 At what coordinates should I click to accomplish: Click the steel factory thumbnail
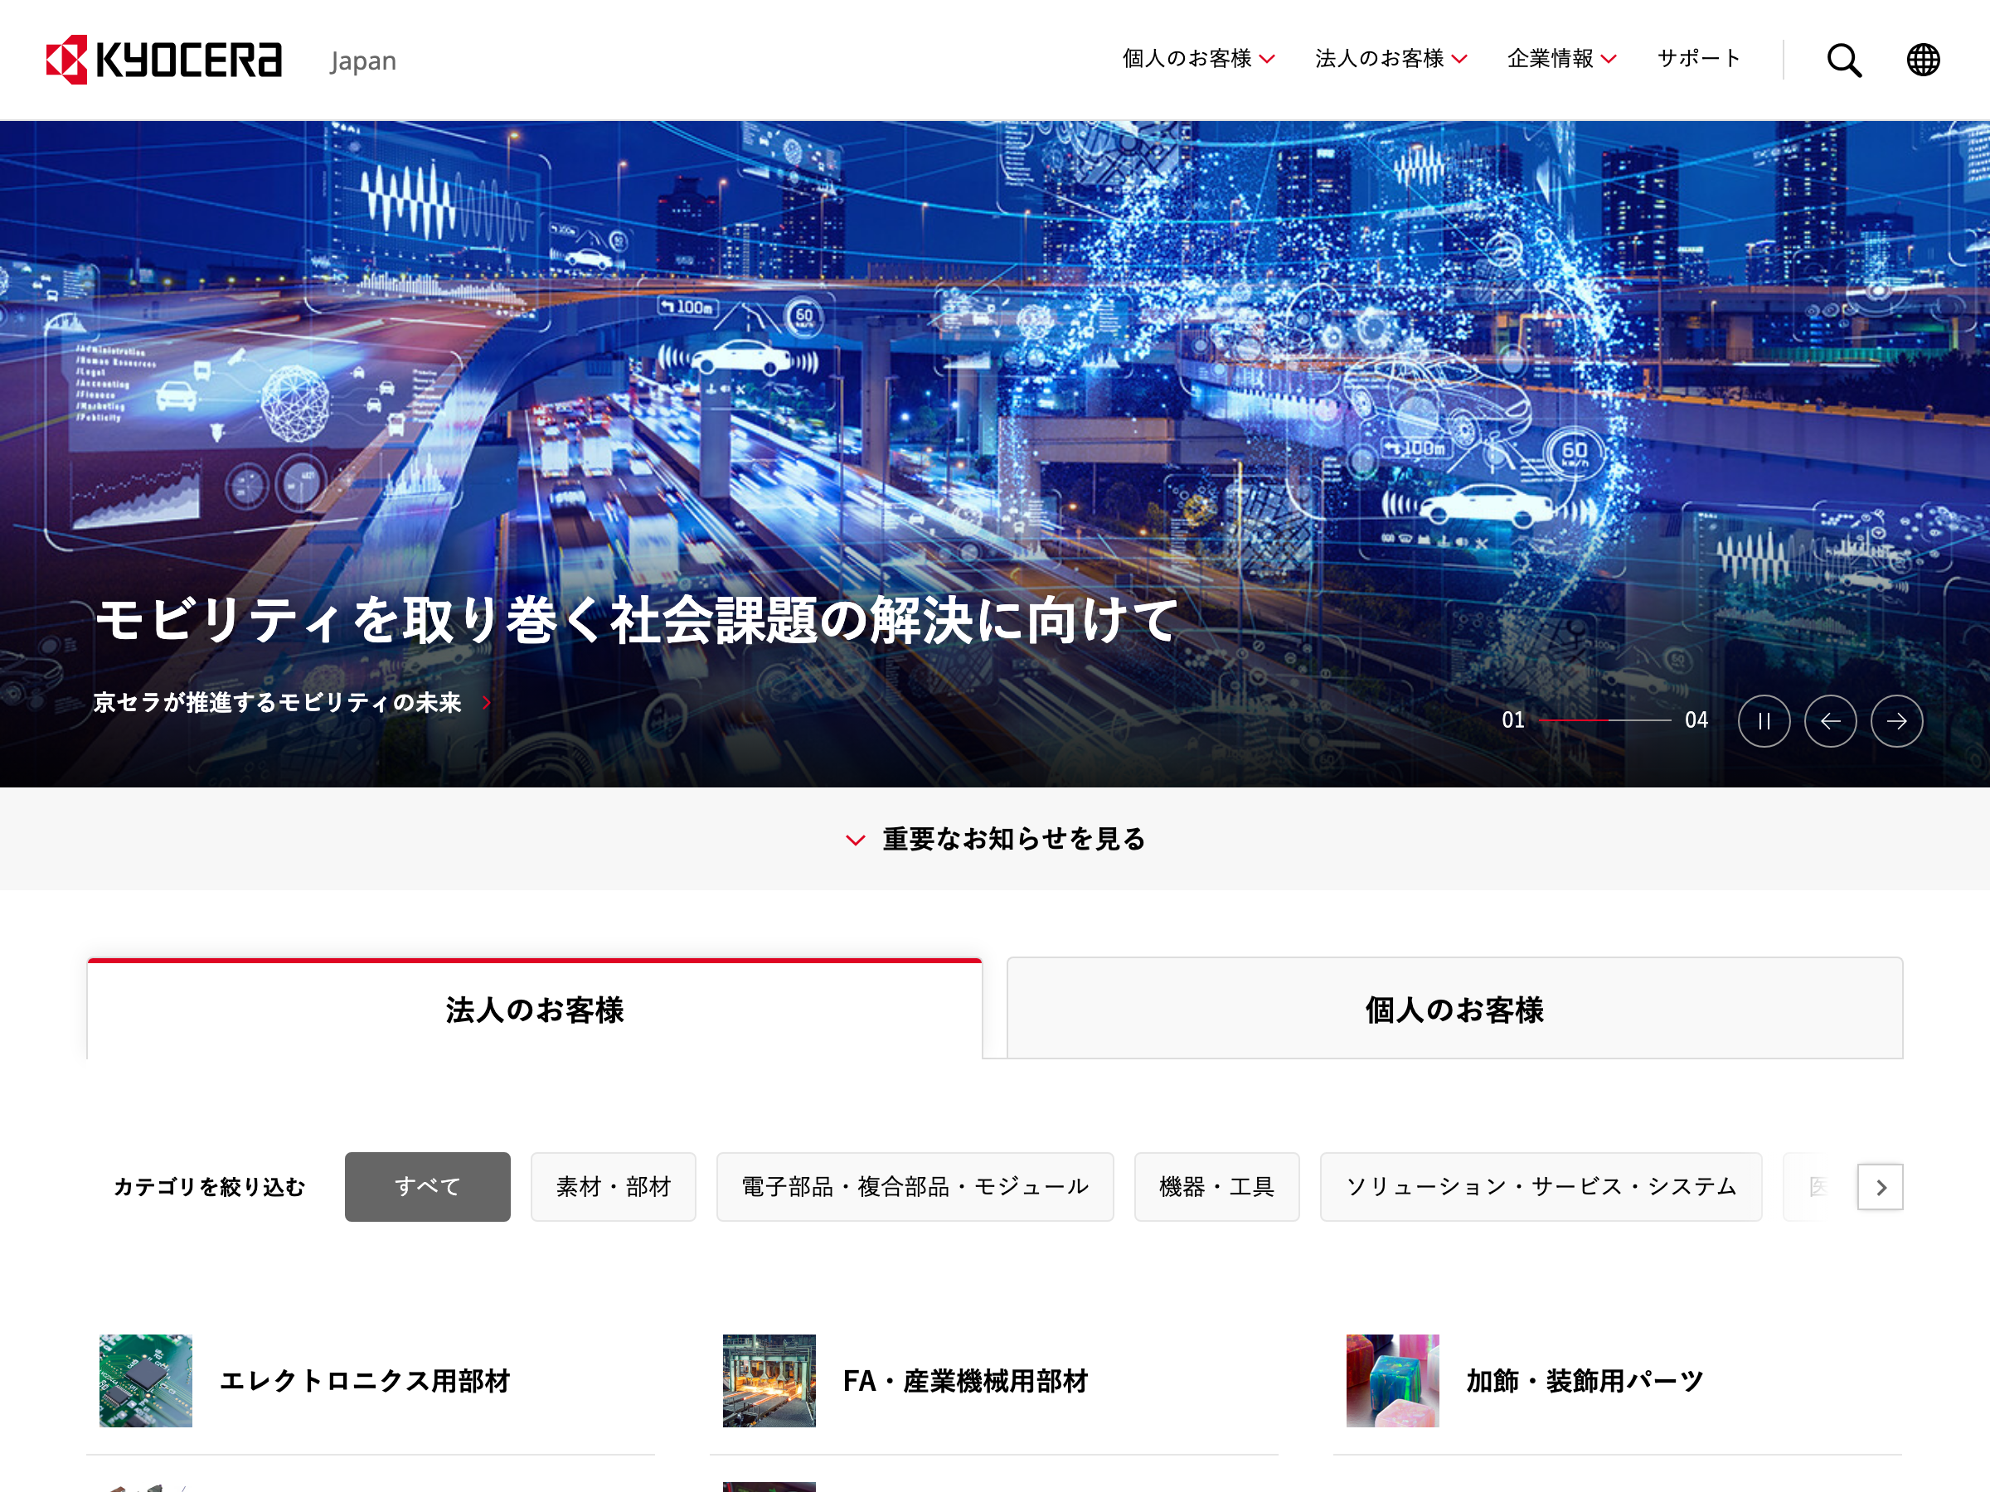(x=769, y=1380)
